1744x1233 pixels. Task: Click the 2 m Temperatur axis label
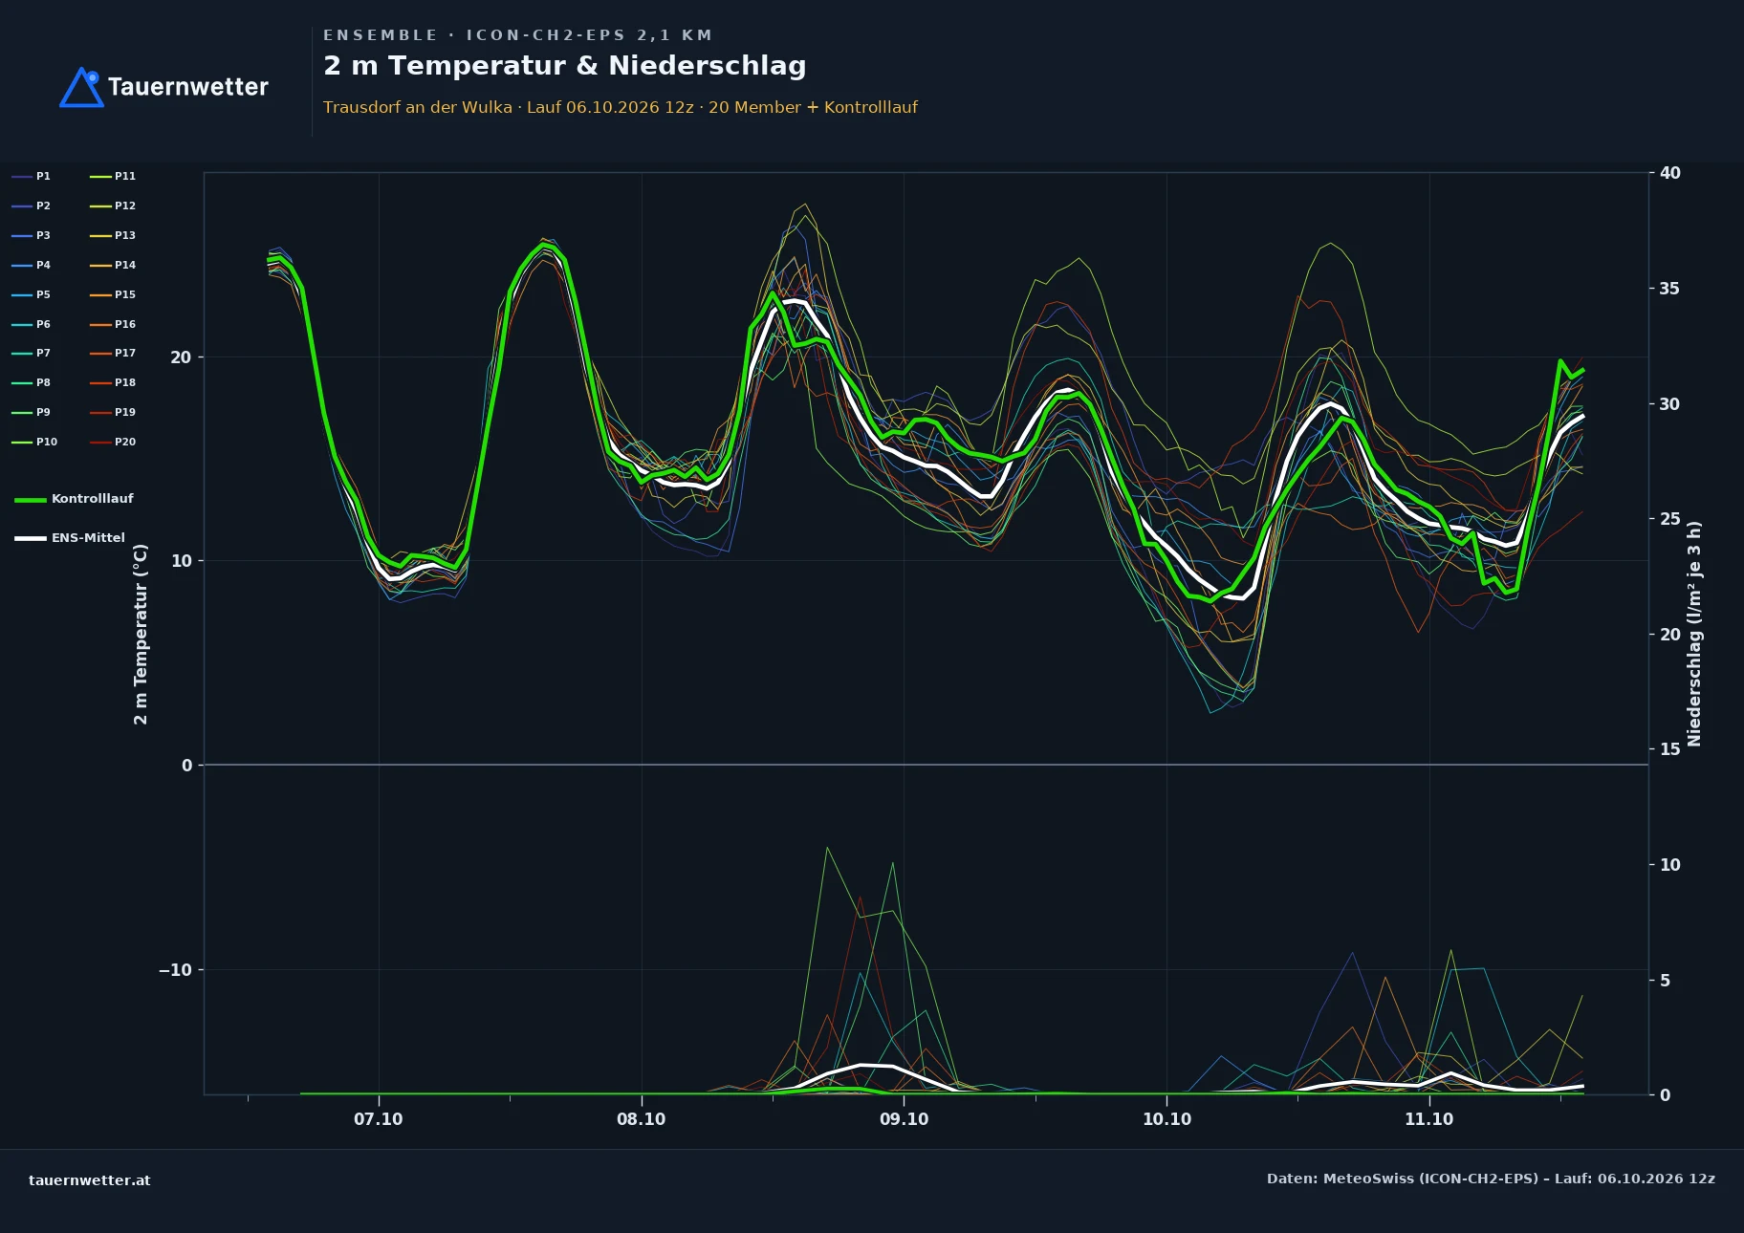pos(141,634)
